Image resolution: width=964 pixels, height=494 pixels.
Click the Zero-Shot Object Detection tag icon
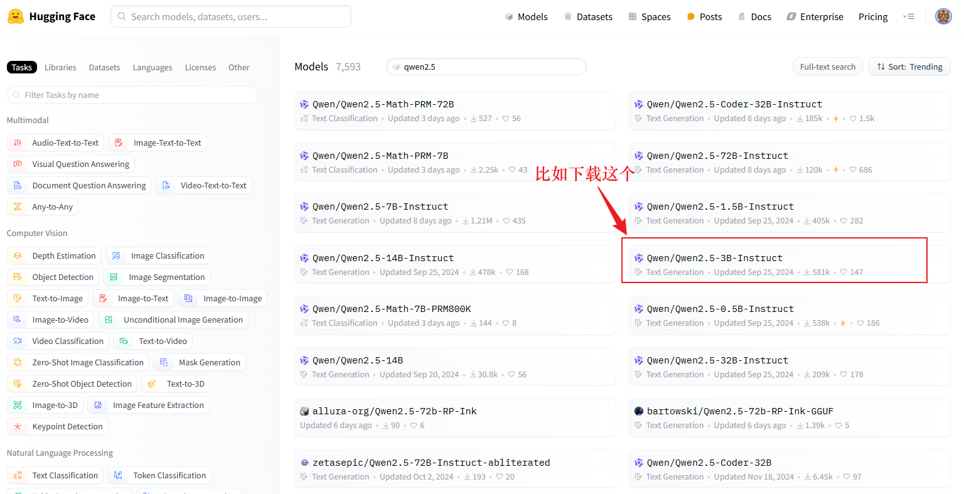pyautogui.click(x=18, y=384)
